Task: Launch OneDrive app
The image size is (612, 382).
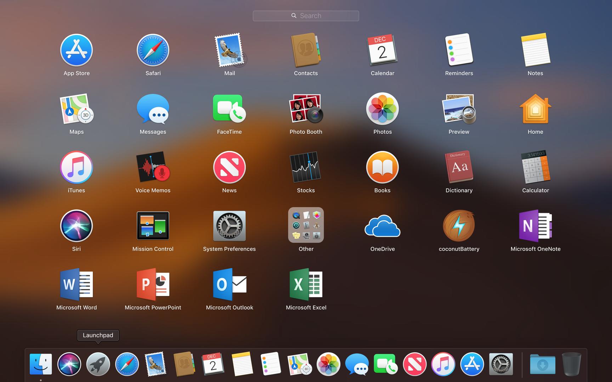Action: pos(382,226)
